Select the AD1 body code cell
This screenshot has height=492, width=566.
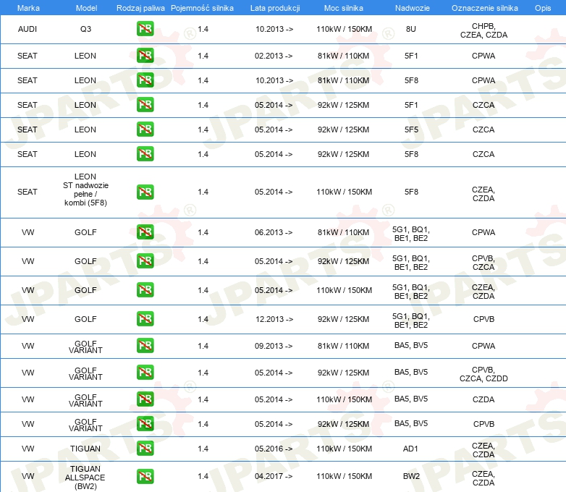(410, 449)
